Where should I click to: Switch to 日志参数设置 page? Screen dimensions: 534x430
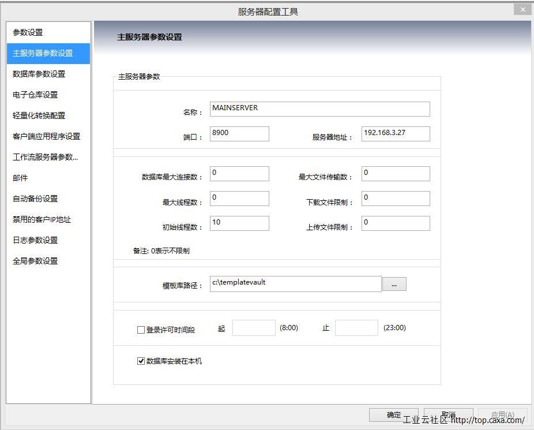35,240
